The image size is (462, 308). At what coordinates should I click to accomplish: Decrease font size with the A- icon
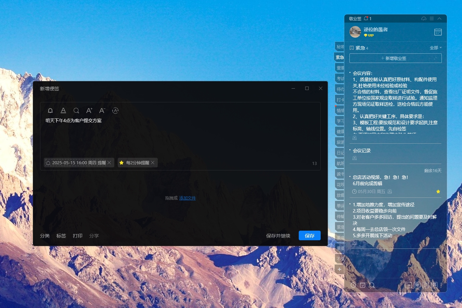click(x=102, y=111)
